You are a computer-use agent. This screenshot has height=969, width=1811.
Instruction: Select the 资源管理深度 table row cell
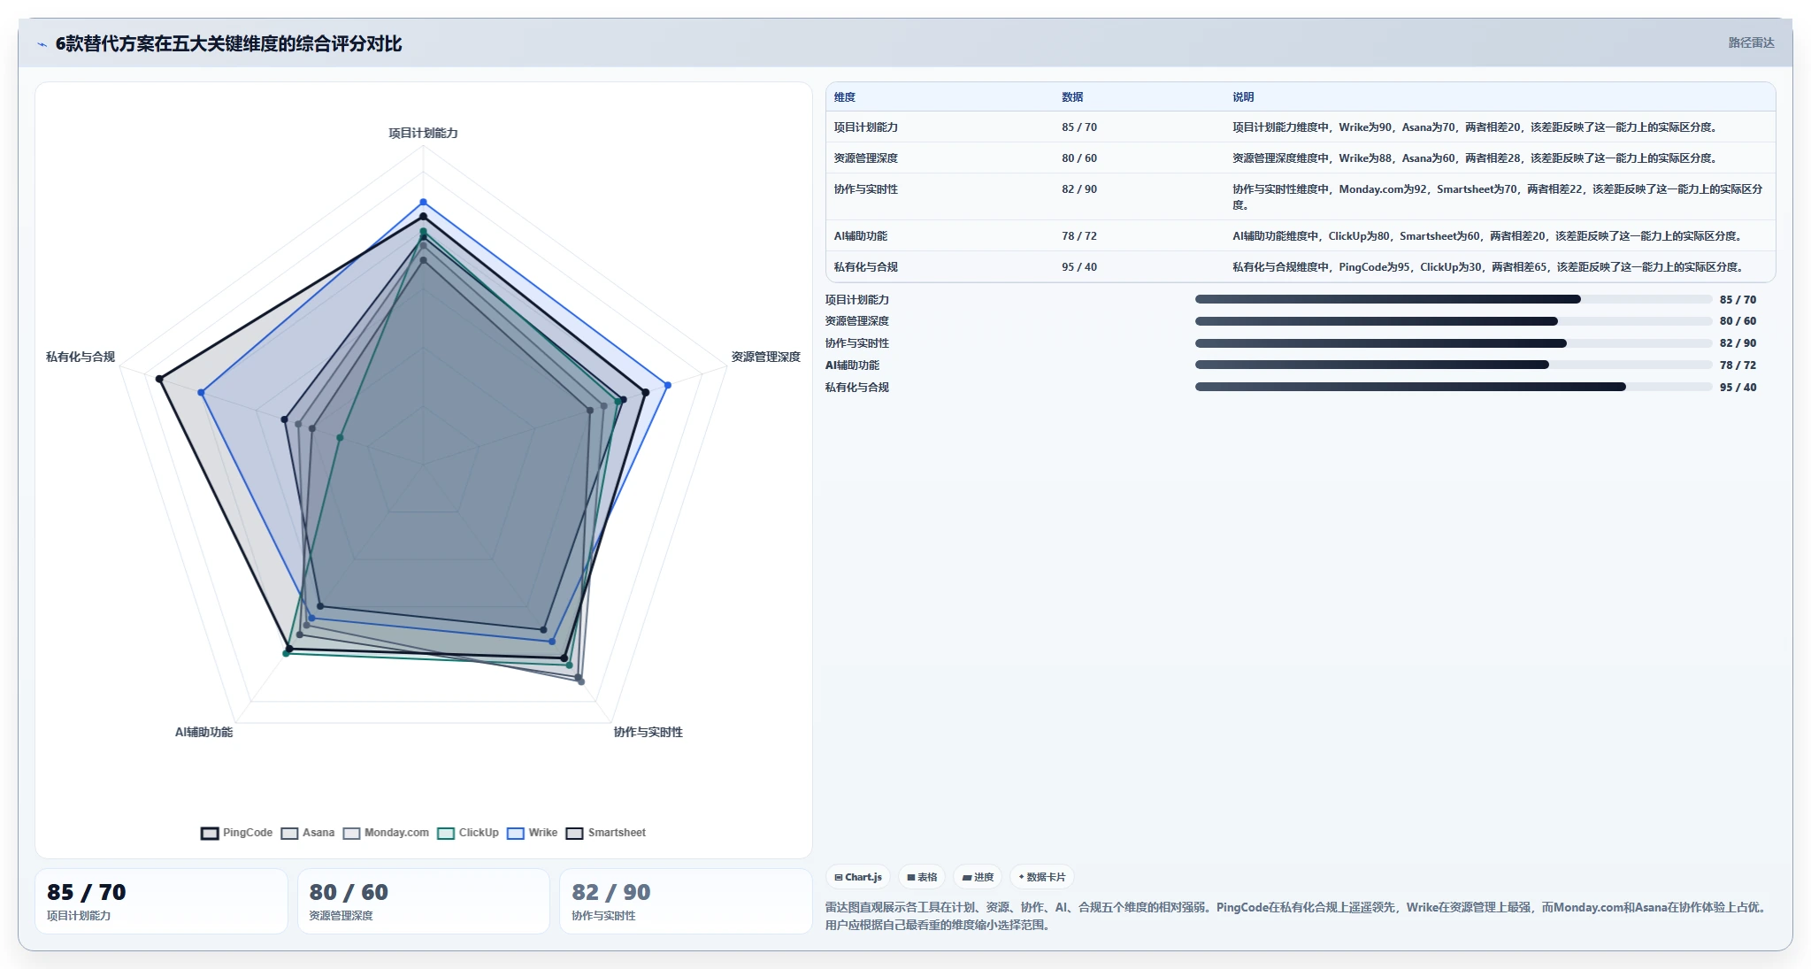click(865, 158)
